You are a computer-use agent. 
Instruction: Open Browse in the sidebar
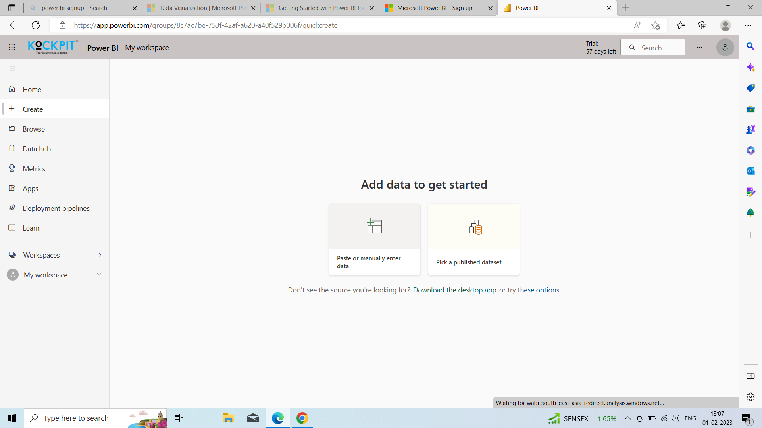point(55,129)
